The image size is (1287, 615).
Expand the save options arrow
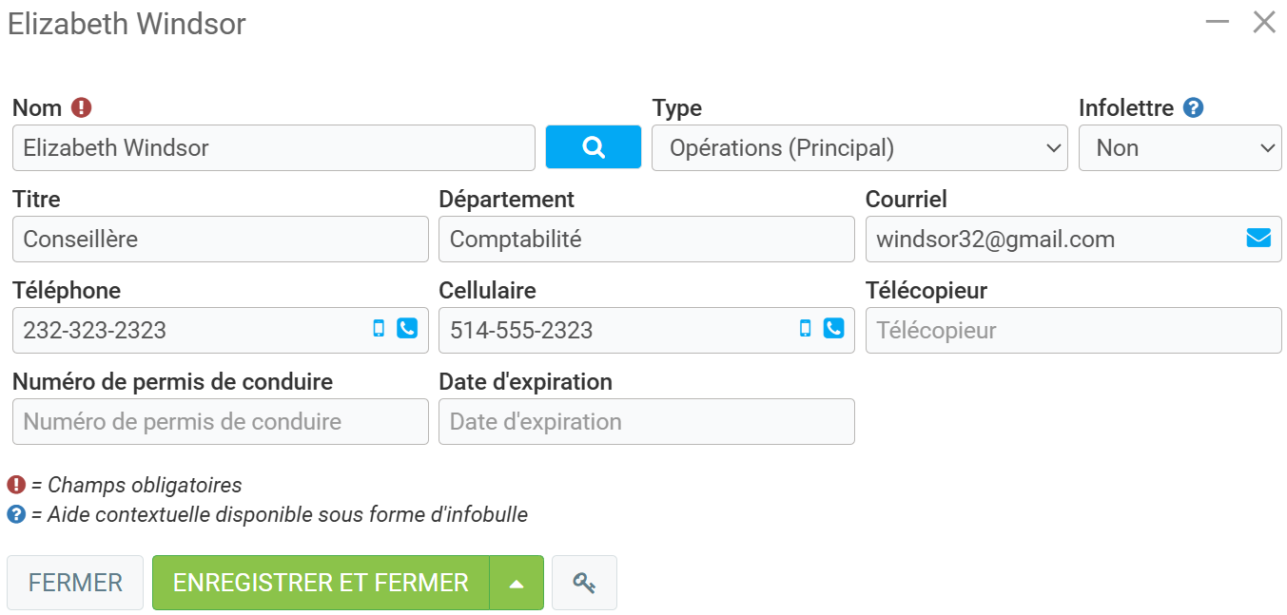[x=517, y=583]
